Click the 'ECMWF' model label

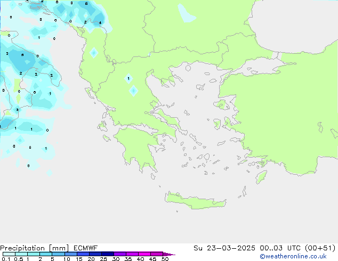pos(86,248)
